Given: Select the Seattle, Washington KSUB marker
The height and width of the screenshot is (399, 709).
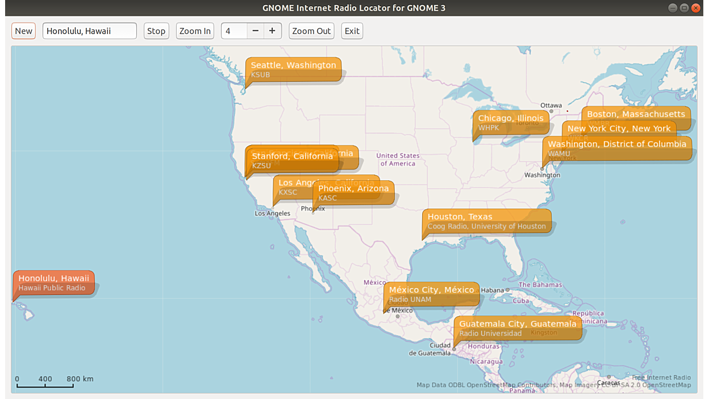Looking at the screenshot, I should (x=293, y=69).
